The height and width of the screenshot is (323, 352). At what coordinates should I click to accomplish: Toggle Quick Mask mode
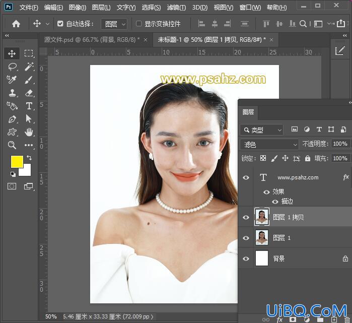(12, 186)
